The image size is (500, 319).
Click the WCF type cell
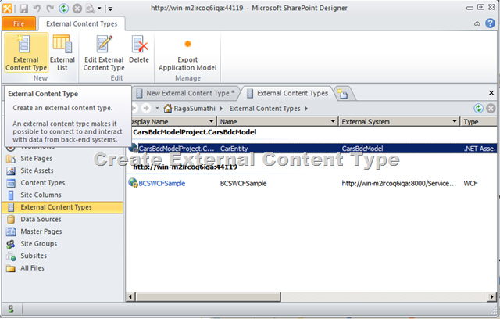(x=470, y=184)
